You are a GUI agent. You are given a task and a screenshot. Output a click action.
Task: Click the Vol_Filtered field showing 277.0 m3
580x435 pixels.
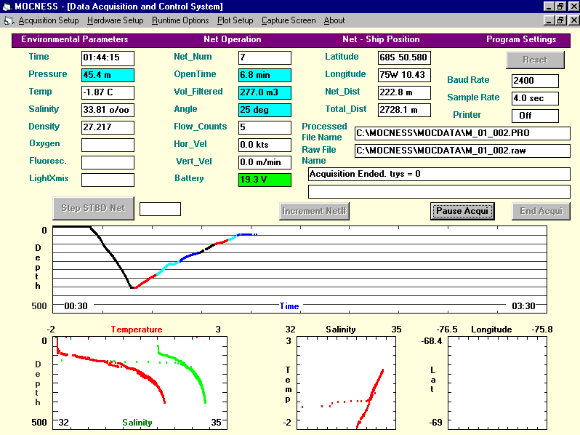(x=265, y=92)
